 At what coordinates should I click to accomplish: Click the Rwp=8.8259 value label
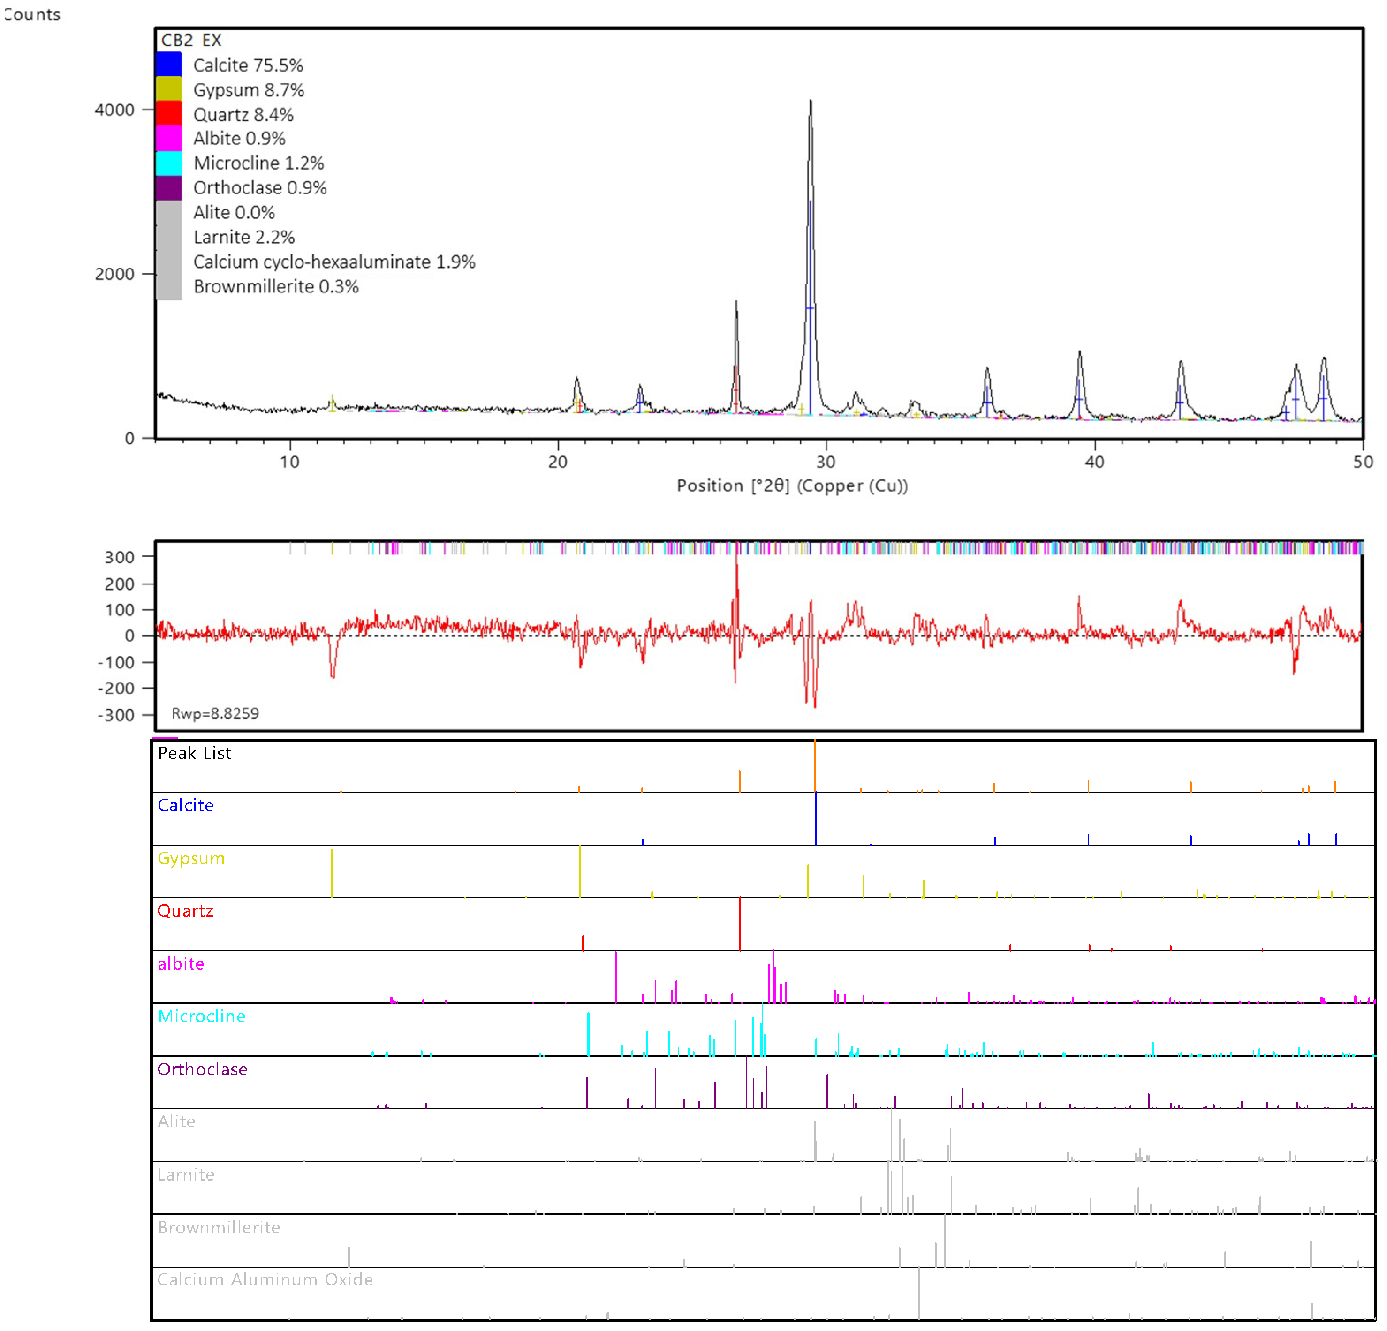(215, 713)
